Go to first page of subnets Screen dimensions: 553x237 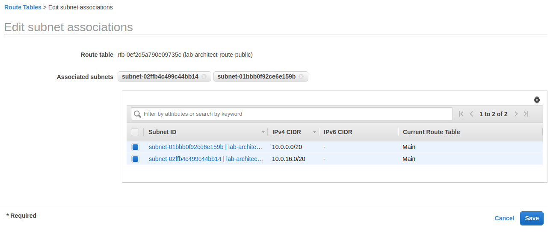461,114
